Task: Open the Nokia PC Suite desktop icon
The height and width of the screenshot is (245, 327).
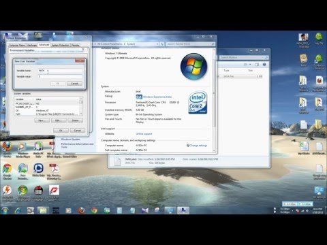Action: [38, 149]
